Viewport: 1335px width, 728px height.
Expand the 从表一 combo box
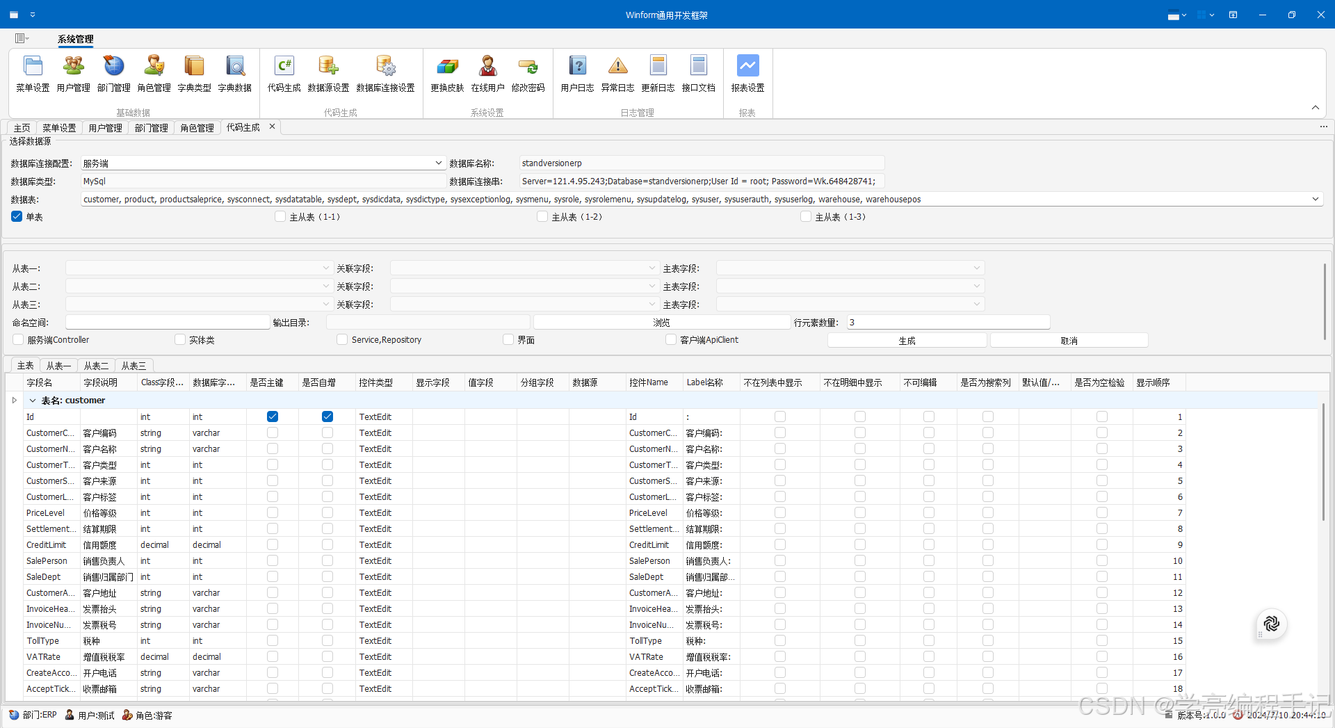[325, 268]
